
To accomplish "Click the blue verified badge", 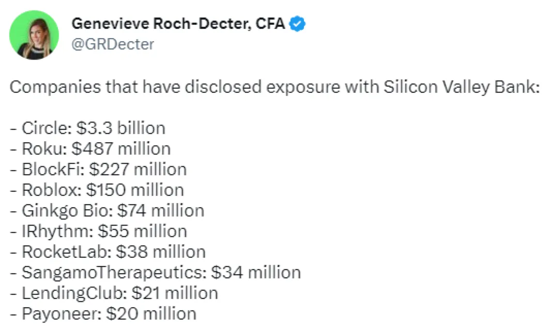I will pos(299,23).
